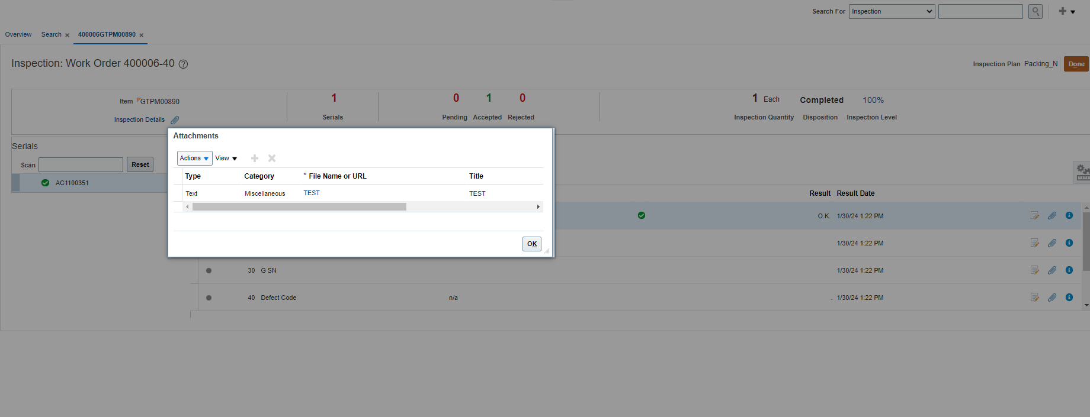Screen dimensions: 1090x417
Task: Click the File Name or URL column header
Action: 337,176
